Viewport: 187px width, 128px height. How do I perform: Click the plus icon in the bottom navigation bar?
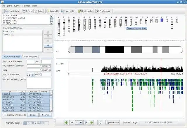click(86, 122)
